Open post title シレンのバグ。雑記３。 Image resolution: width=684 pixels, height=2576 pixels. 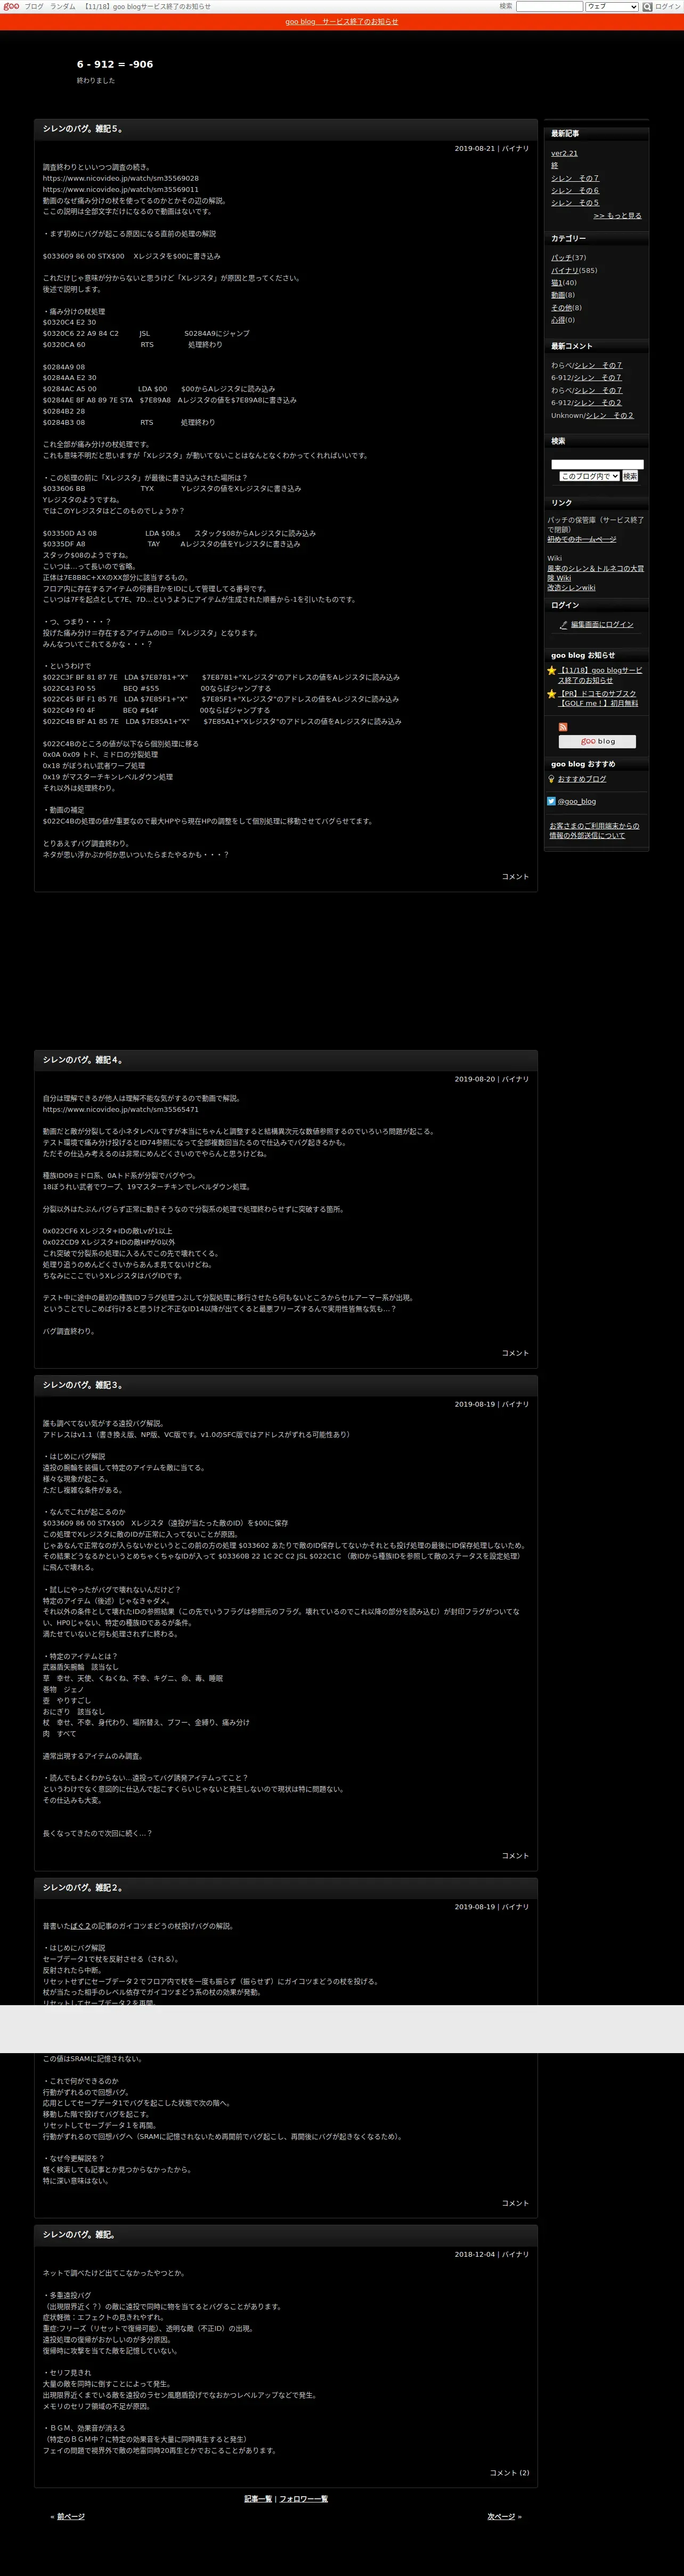(x=83, y=1385)
